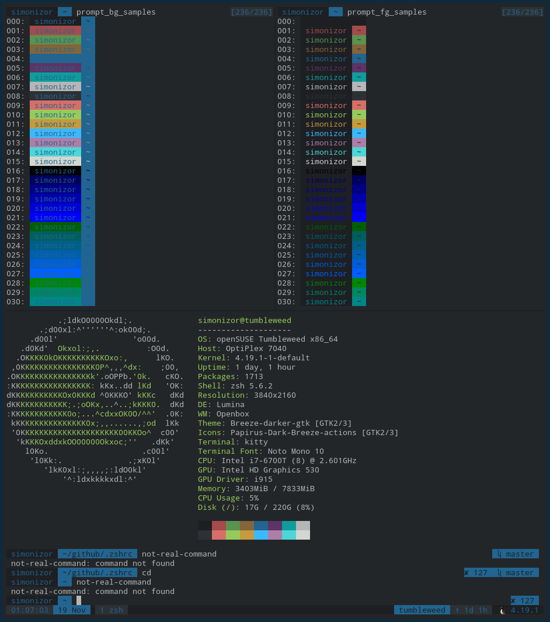This screenshot has height=622, width=550.
Task: Click the 'DE: Lumina' line
Action: [221, 405]
